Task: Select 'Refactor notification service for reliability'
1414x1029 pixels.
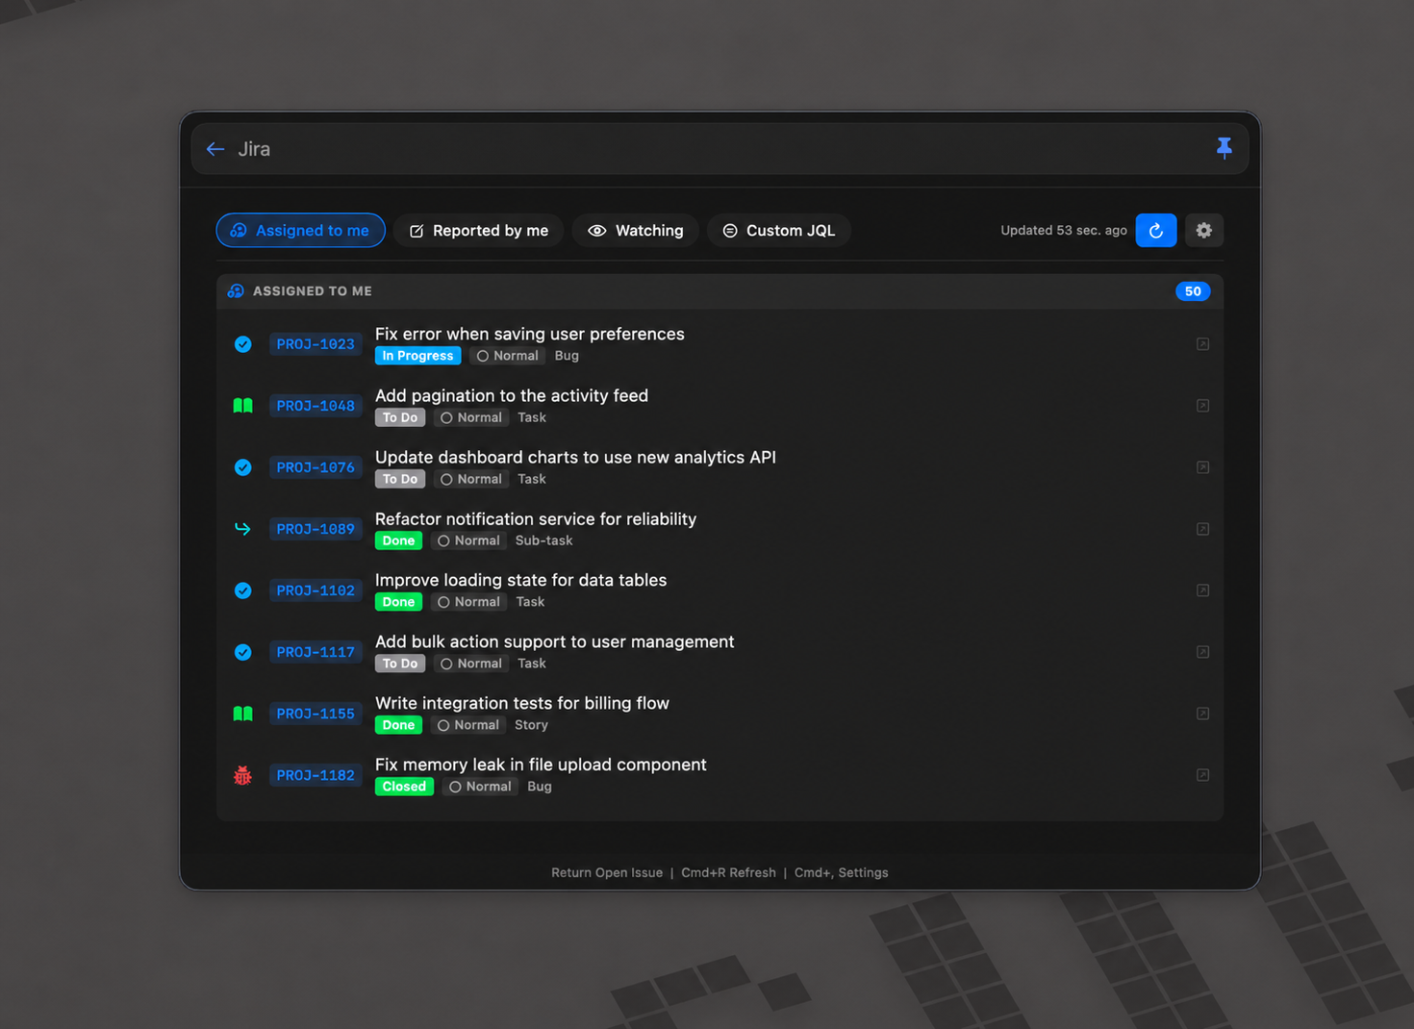Action: click(536, 518)
